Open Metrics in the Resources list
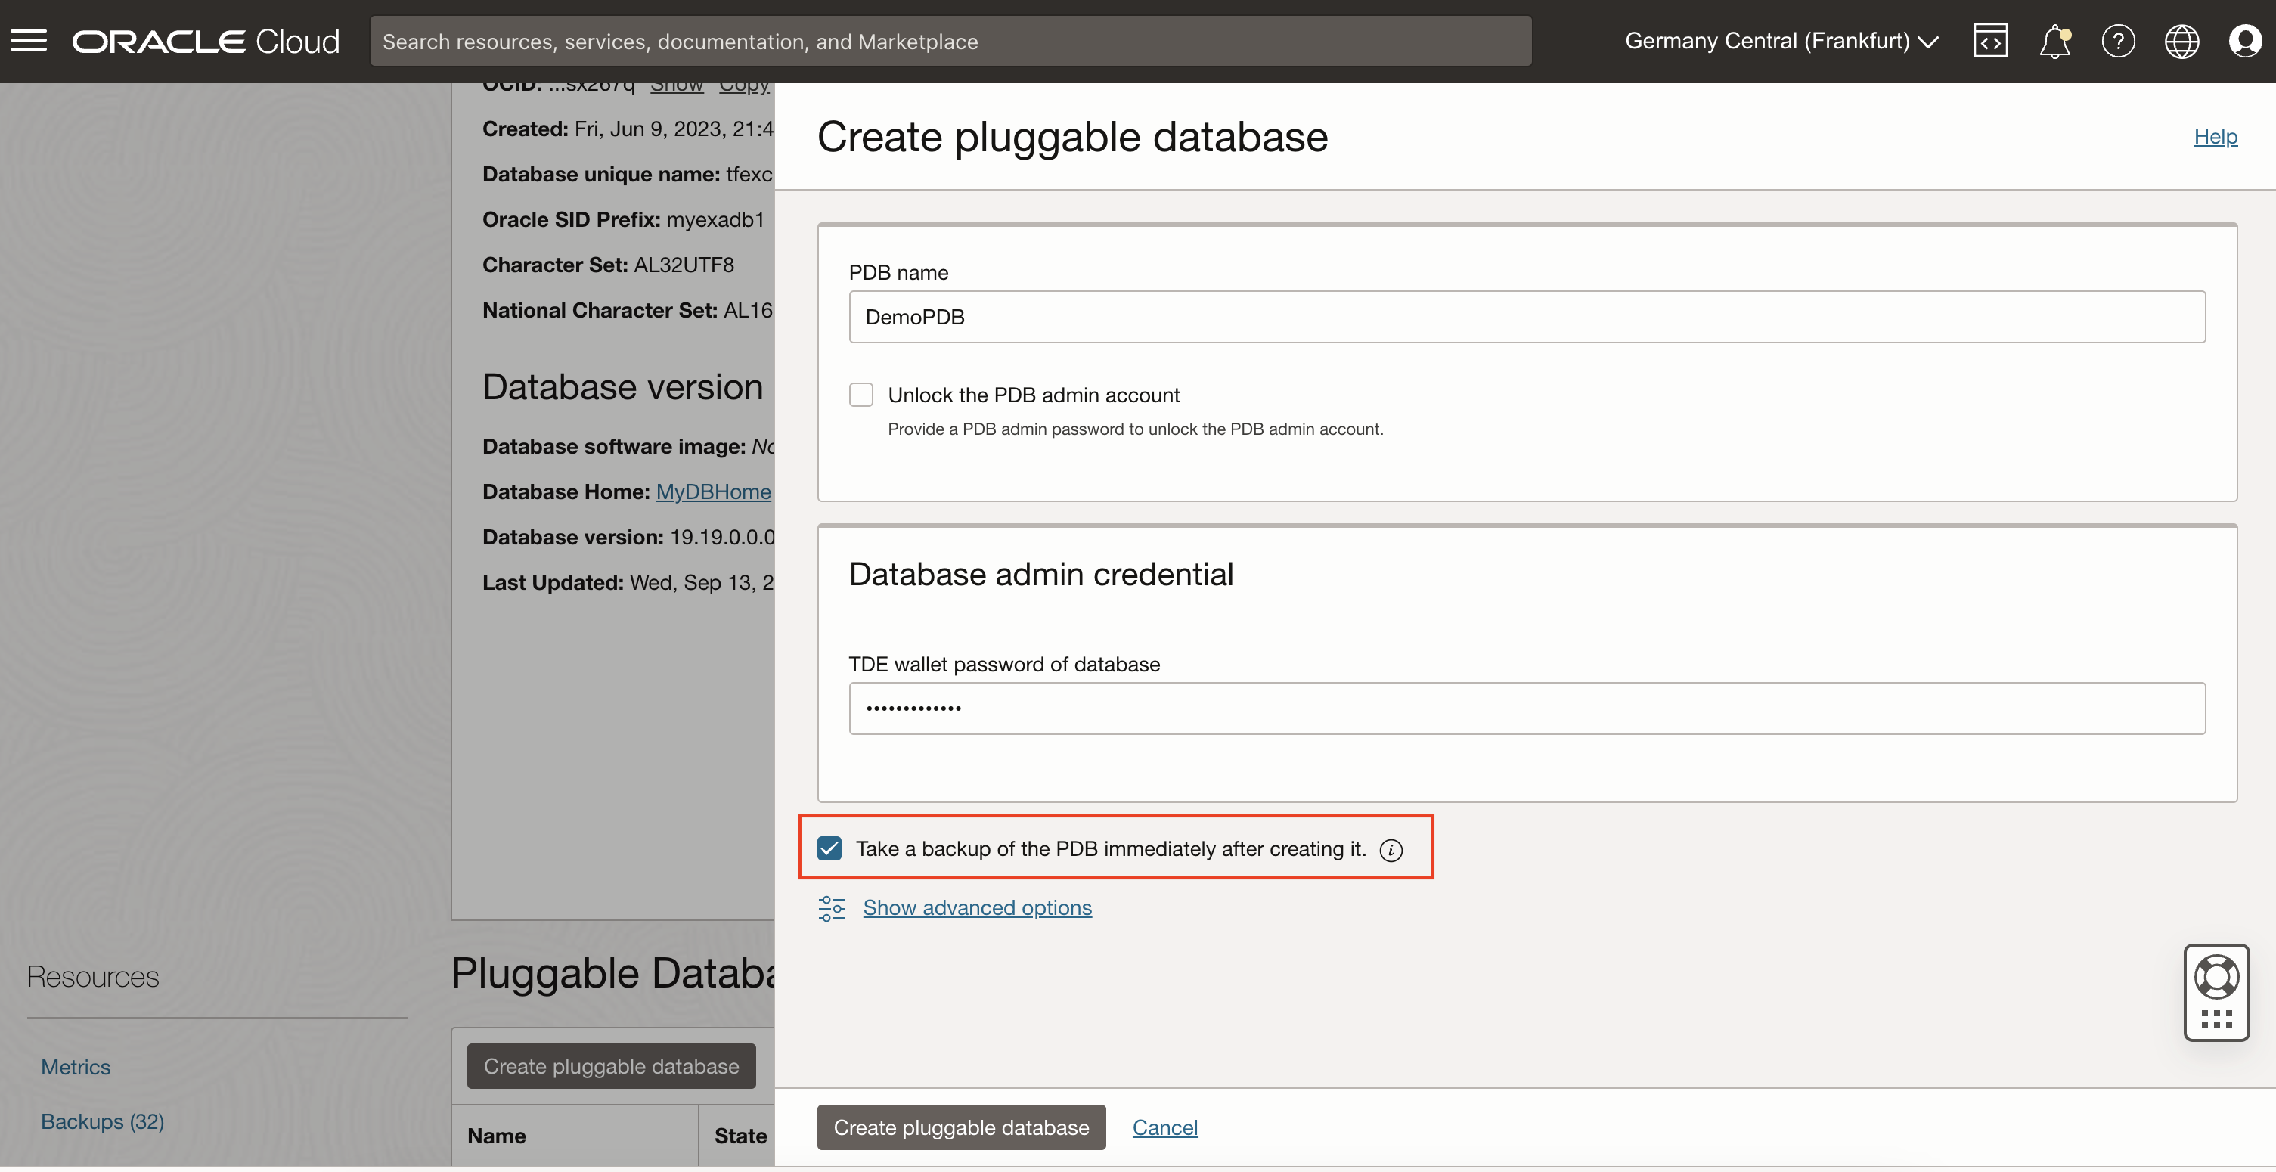 [75, 1067]
